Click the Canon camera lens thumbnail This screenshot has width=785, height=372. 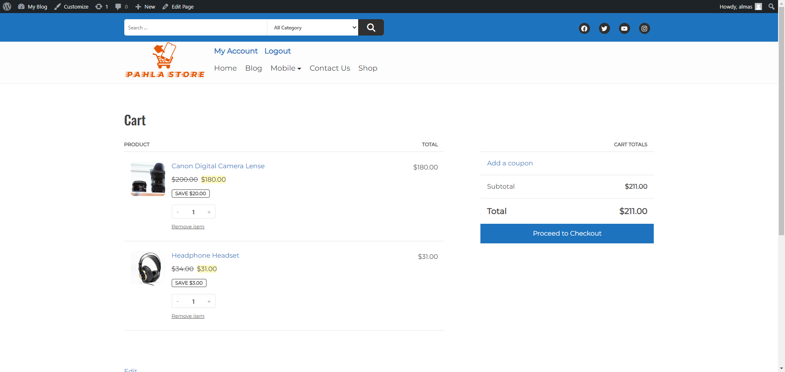[148, 179]
